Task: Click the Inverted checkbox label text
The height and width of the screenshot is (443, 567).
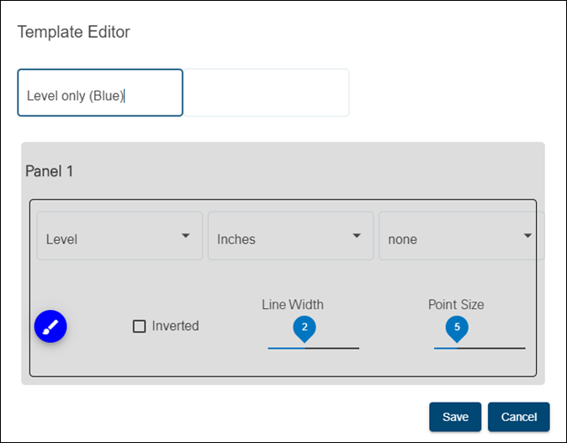Action: [x=175, y=326]
